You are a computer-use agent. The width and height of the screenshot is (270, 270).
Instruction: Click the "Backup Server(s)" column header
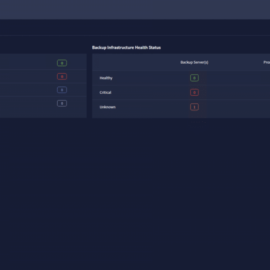[194, 62]
